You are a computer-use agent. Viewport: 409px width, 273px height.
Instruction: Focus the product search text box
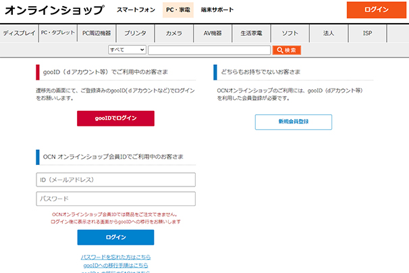[x=209, y=50]
